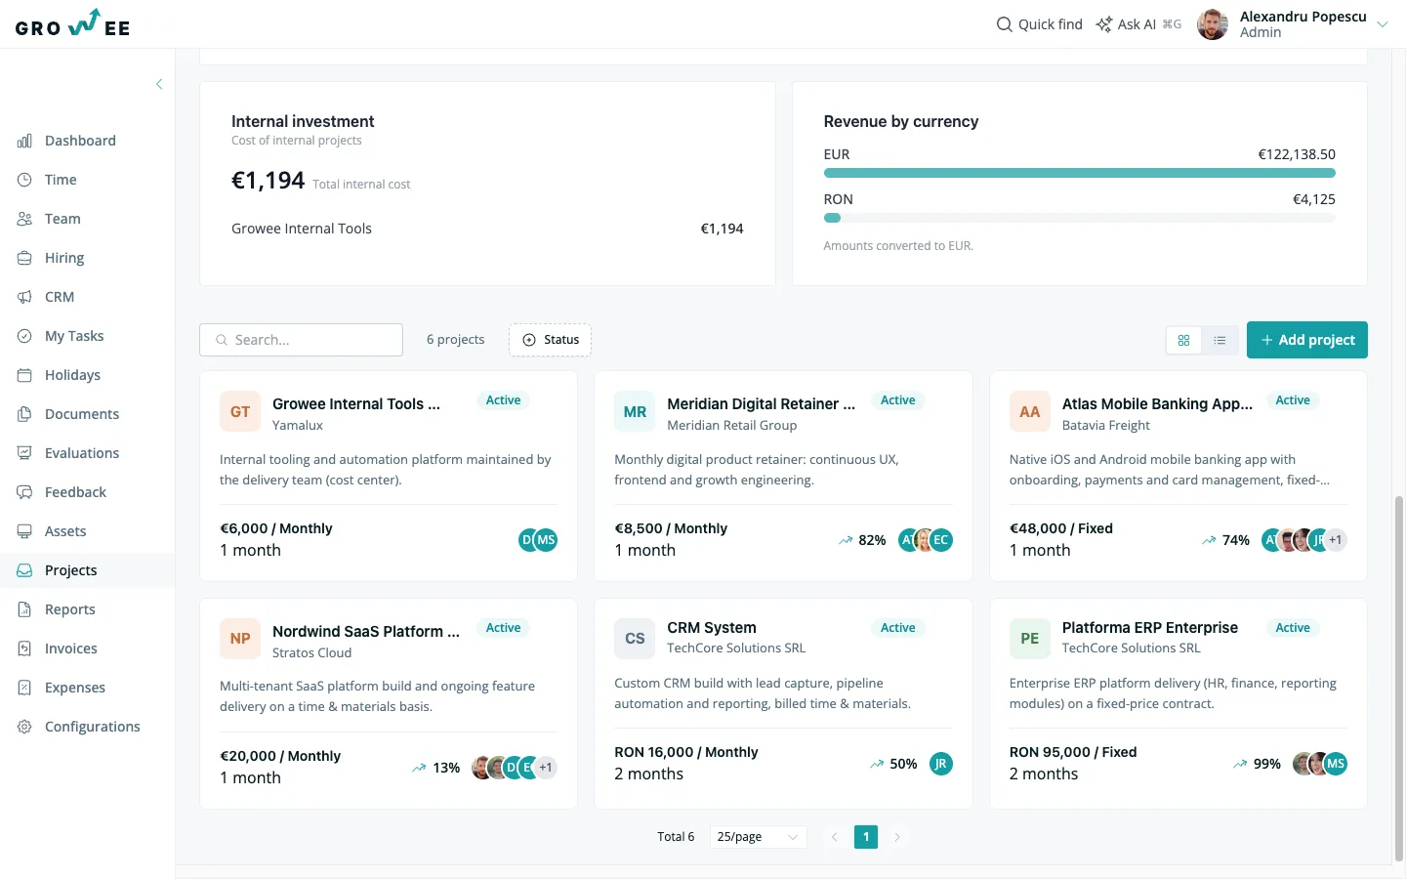The height and width of the screenshot is (879, 1406).
Task: Click the RON revenue progress bar
Action: click(1080, 218)
